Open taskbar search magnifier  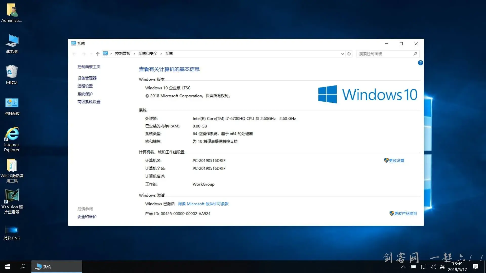coord(23,267)
